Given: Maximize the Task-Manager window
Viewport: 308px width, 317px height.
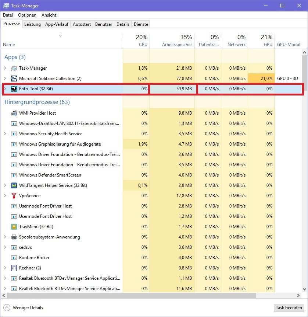Looking at the screenshot, I should (282, 6).
